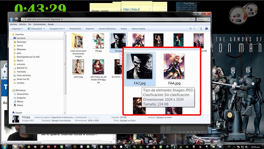Select Sitios recientes in the navigation pane
Screen dimensions: 264x149
coord(23,75)
